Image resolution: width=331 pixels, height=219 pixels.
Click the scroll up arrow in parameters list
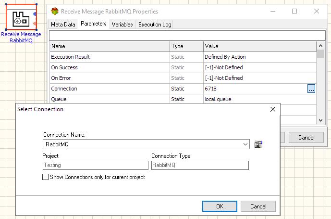pos(320,46)
